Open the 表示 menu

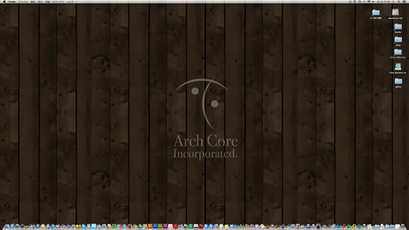(x=40, y=2)
